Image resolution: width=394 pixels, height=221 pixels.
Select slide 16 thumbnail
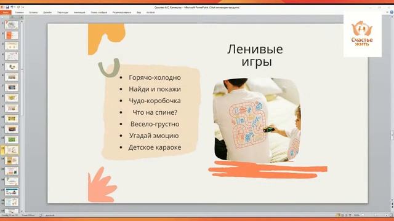coord(12,181)
